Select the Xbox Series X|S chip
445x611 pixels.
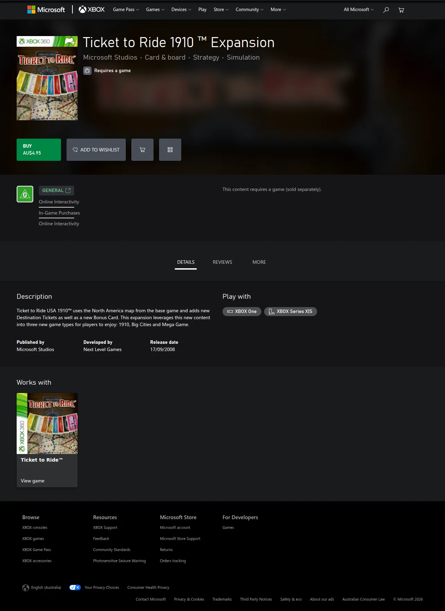click(290, 312)
